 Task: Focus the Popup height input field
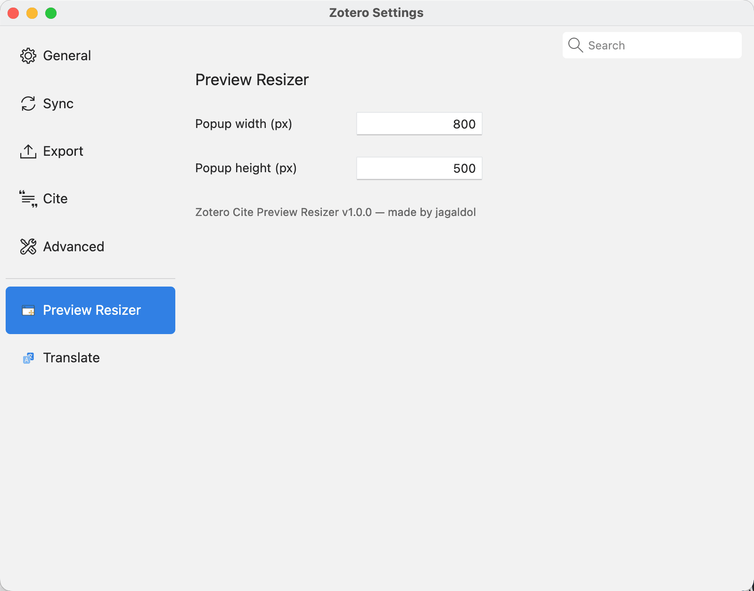[419, 168]
